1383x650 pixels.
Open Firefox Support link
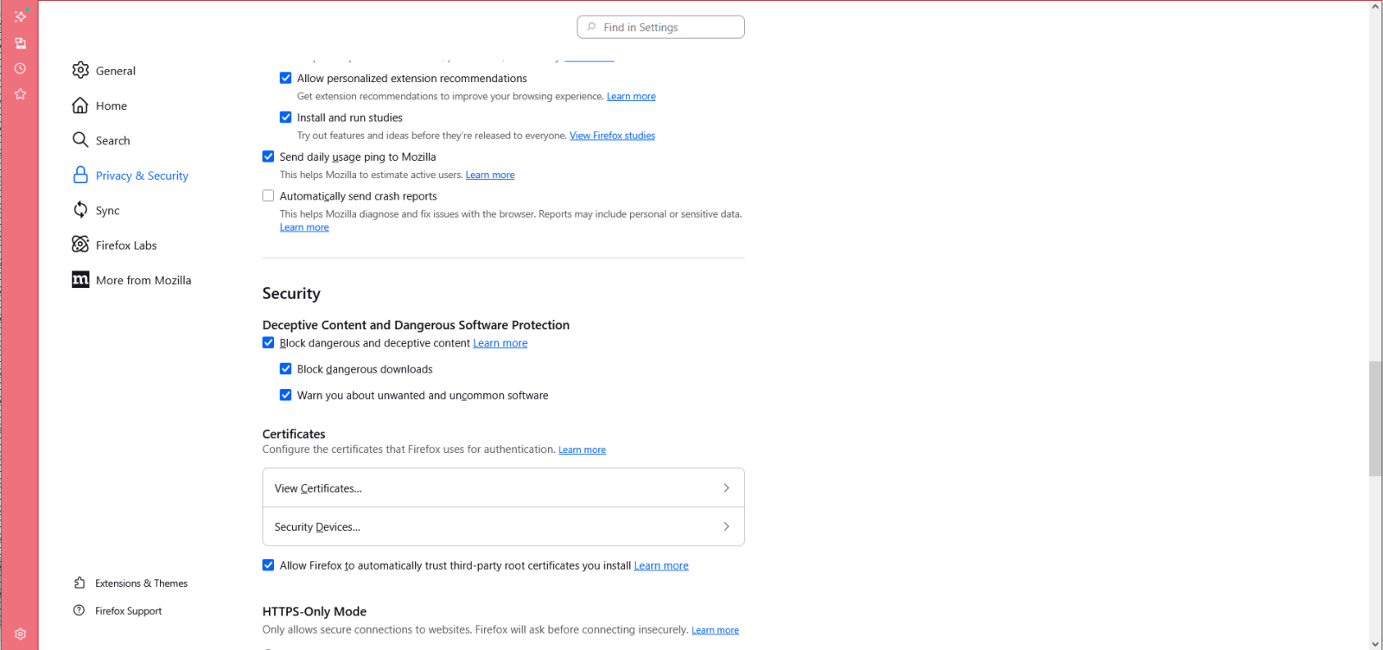(x=128, y=611)
